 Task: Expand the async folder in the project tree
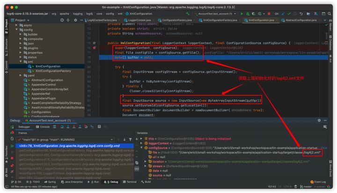[x=16, y=25]
